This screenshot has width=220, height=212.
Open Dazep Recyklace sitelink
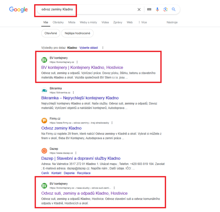[x=84, y=173]
